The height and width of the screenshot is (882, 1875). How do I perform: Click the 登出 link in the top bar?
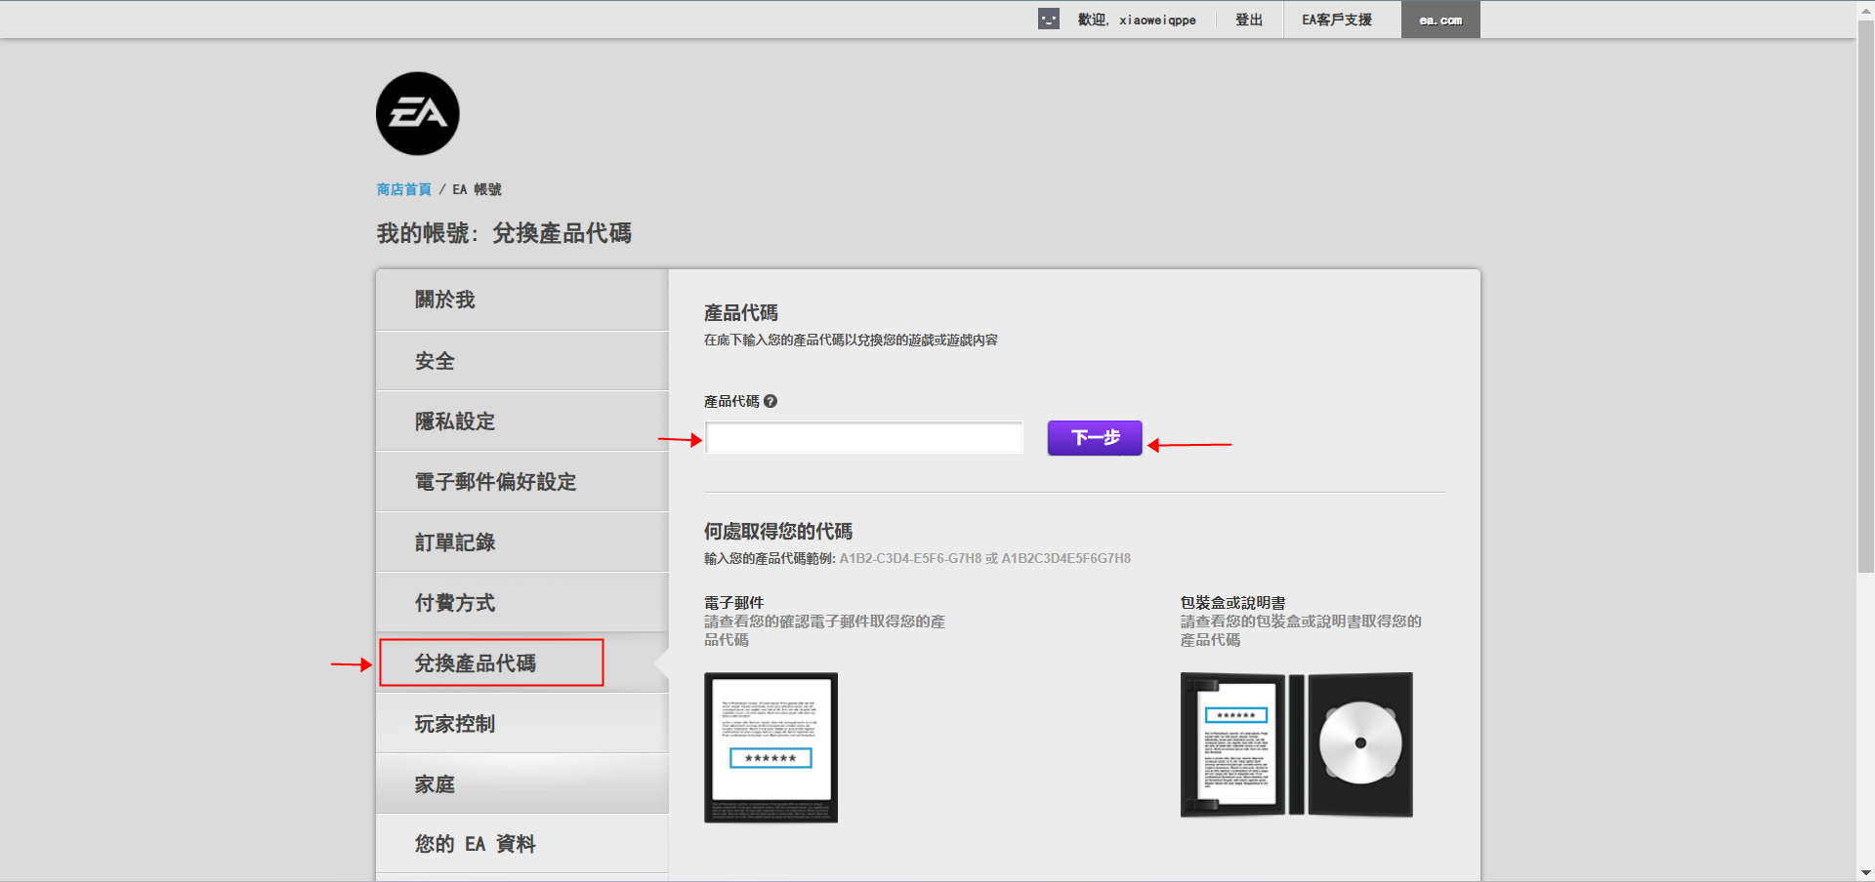tap(1249, 20)
